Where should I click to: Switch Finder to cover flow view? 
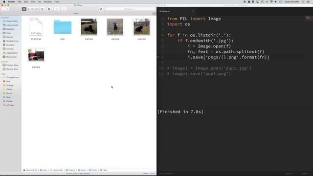(x=37, y=9)
